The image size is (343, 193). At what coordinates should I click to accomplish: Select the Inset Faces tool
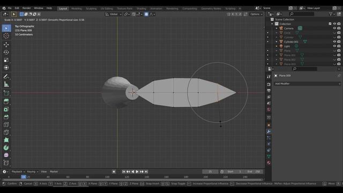(x=6, y=109)
